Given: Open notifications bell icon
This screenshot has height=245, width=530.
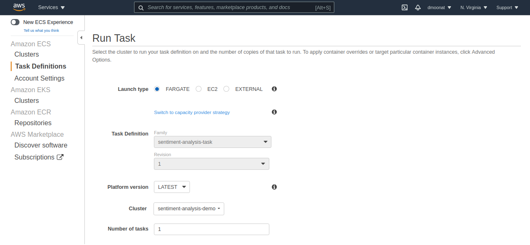Looking at the screenshot, I should click(x=418, y=7).
